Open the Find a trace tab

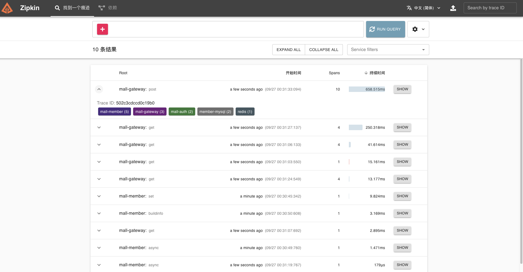pyautogui.click(x=72, y=8)
